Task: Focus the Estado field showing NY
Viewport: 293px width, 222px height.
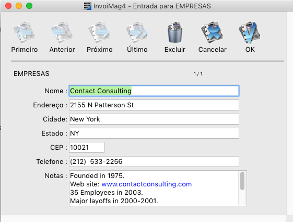Action: point(154,133)
